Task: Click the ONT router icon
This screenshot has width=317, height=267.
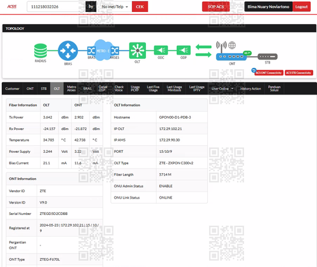Action: tap(231, 56)
